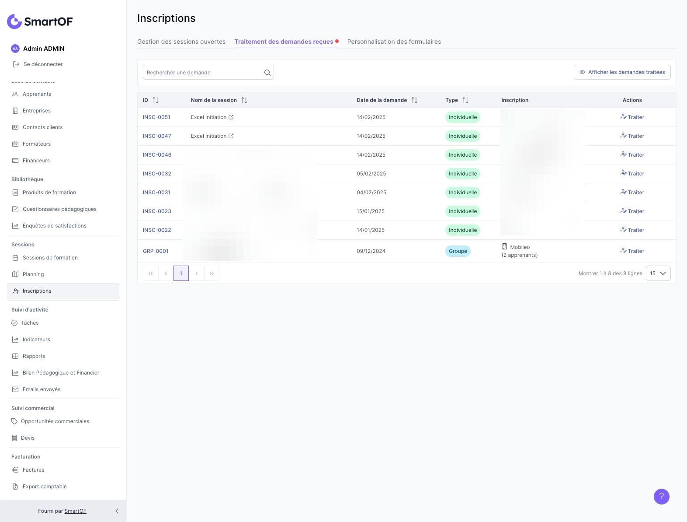Image resolution: width=687 pixels, height=522 pixels.
Task: Click Traiter for GRP-0001
Action: tap(632, 251)
